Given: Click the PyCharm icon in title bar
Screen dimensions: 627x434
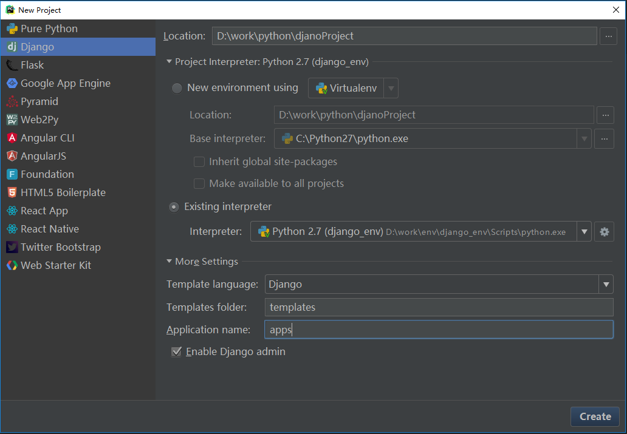Looking at the screenshot, I should tap(10, 10).
